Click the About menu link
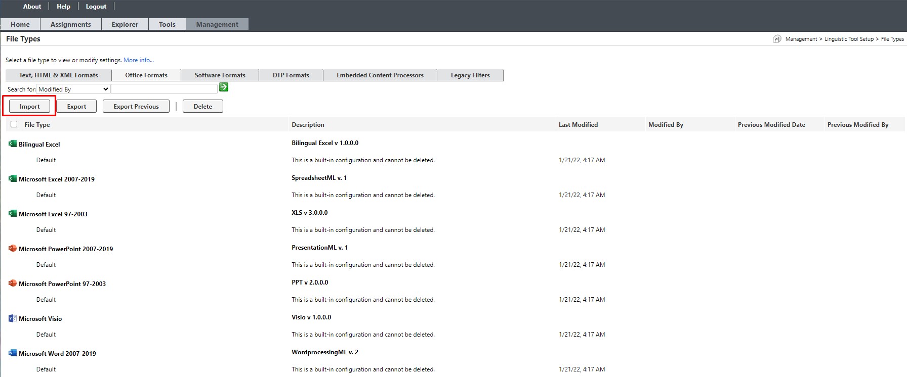 point(32,7)
